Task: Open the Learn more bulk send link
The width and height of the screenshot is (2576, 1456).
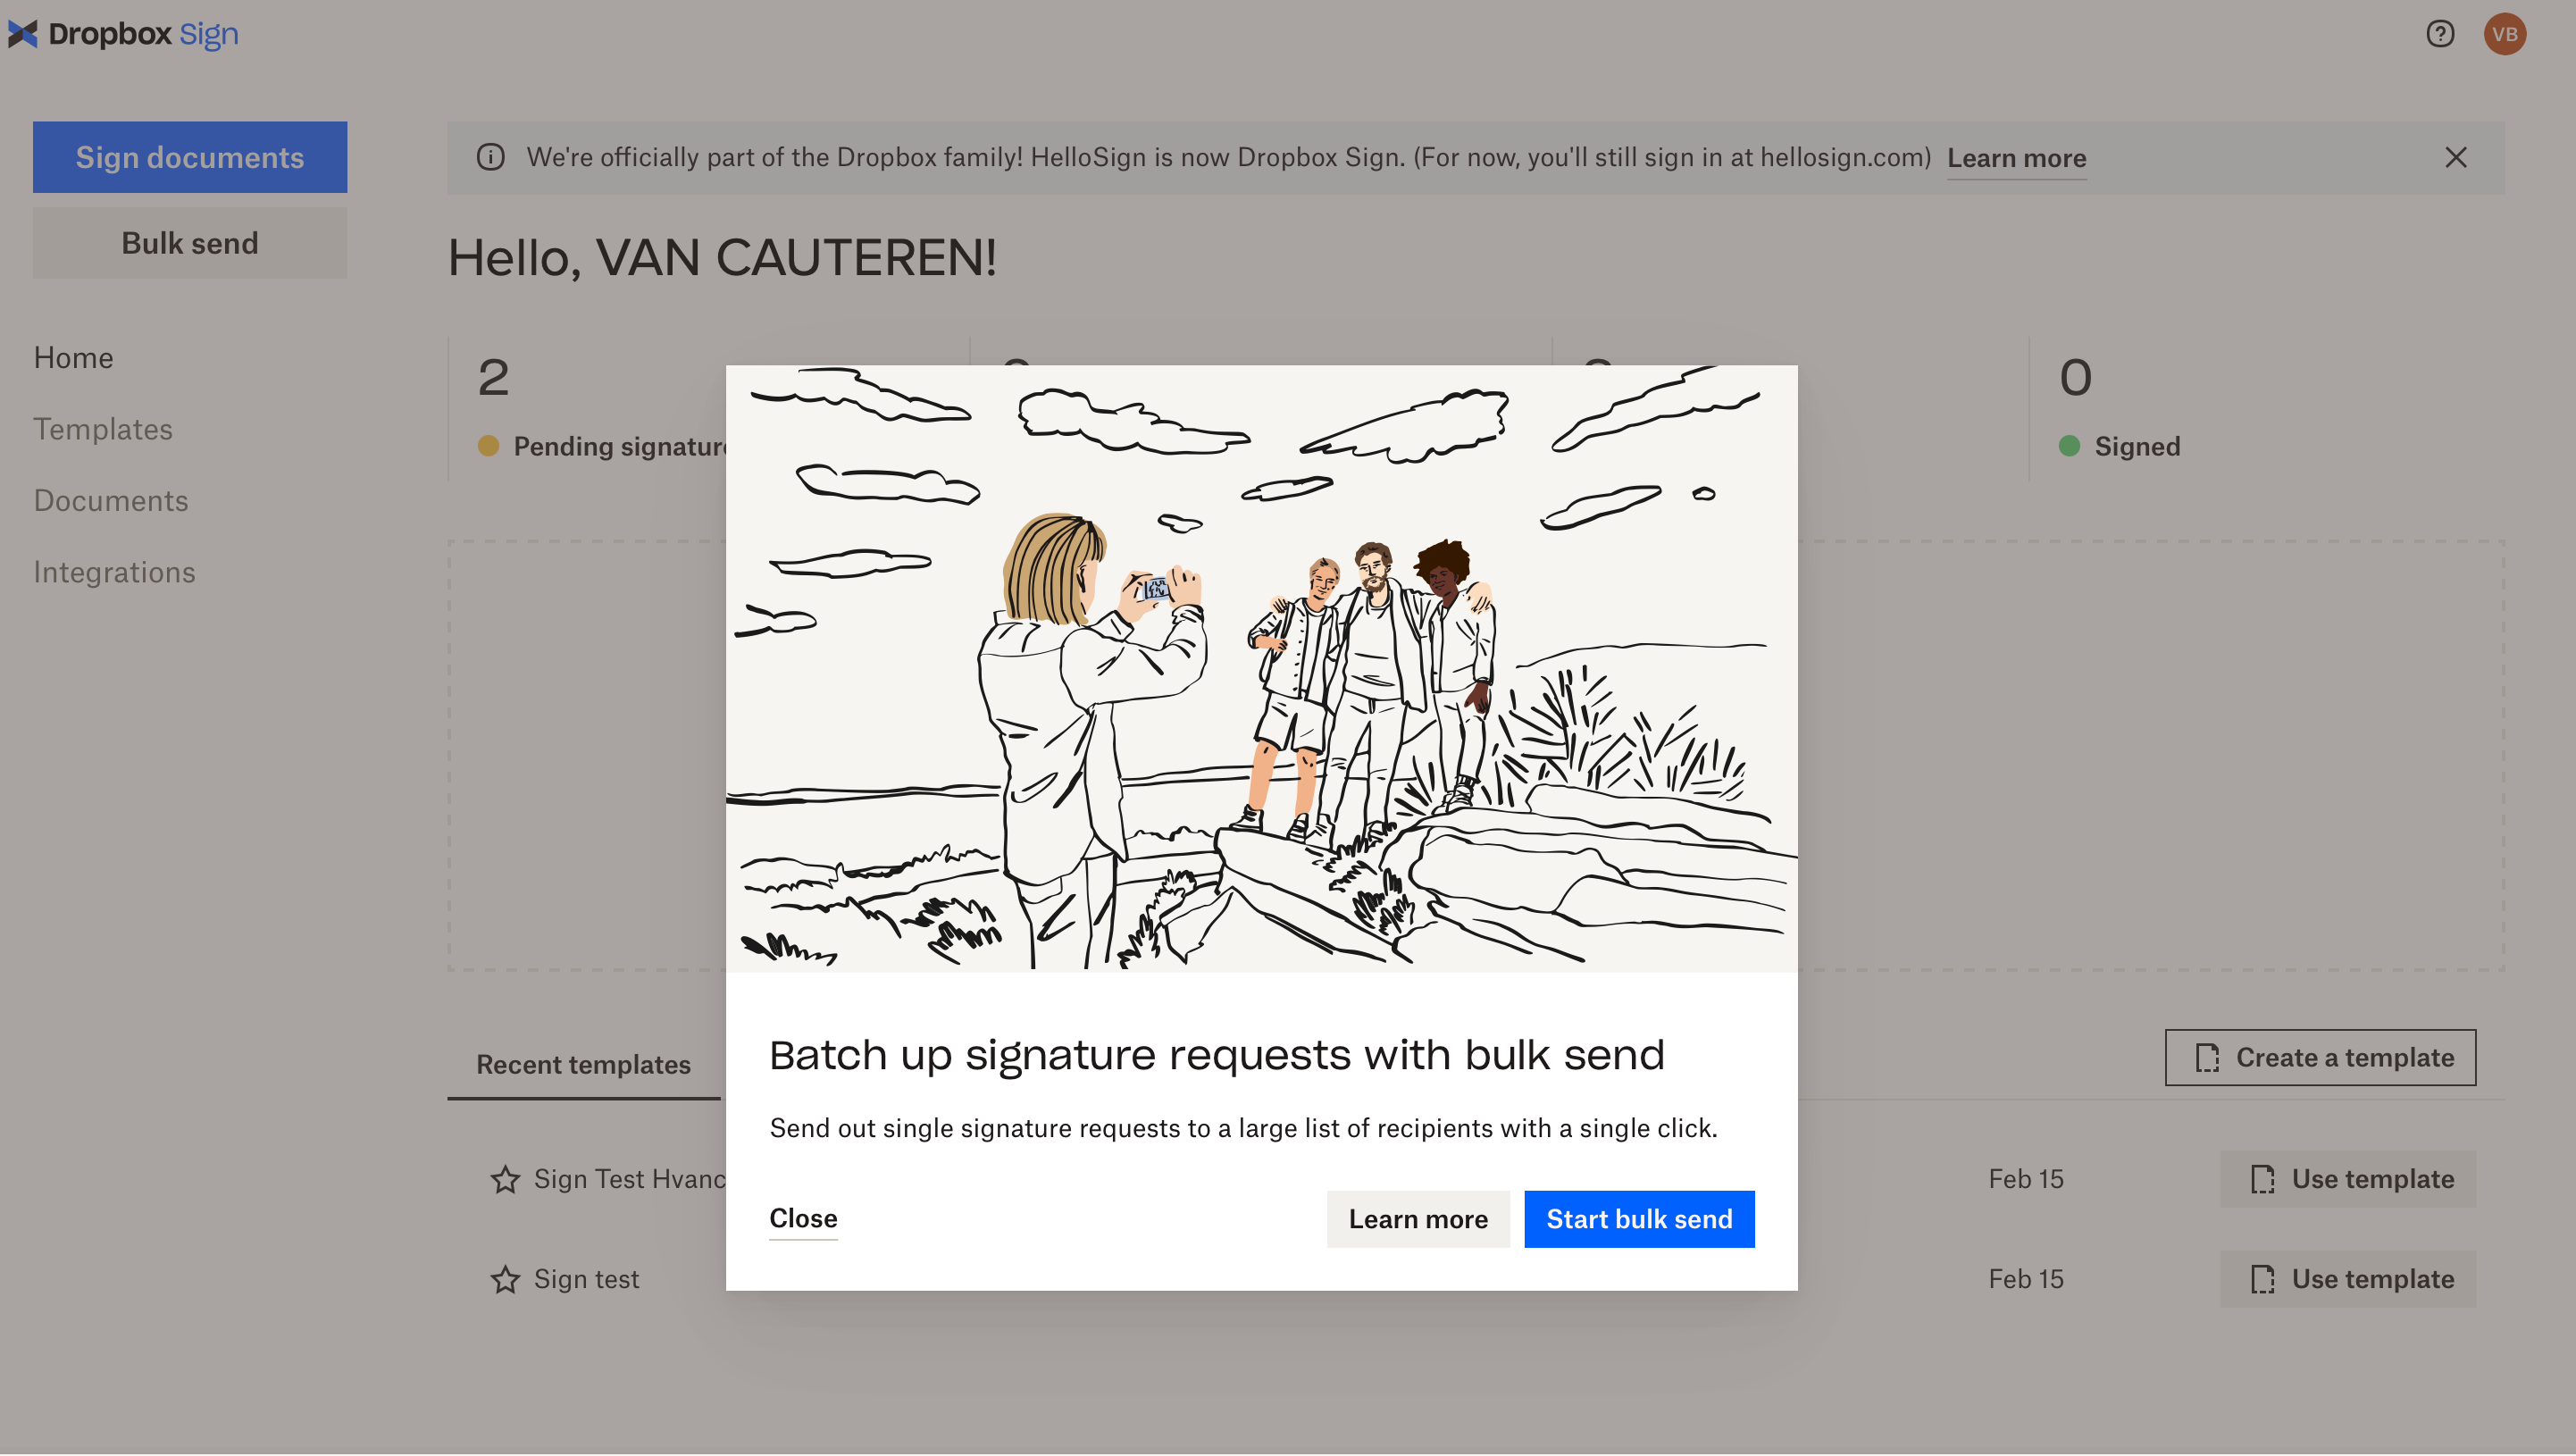Action: tap(1418, 1219)
